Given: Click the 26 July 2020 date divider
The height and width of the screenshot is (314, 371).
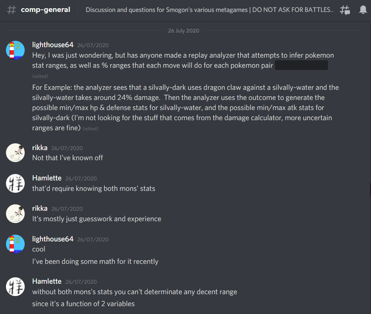Looking at the screenshot, I should [x=183, y=31].
